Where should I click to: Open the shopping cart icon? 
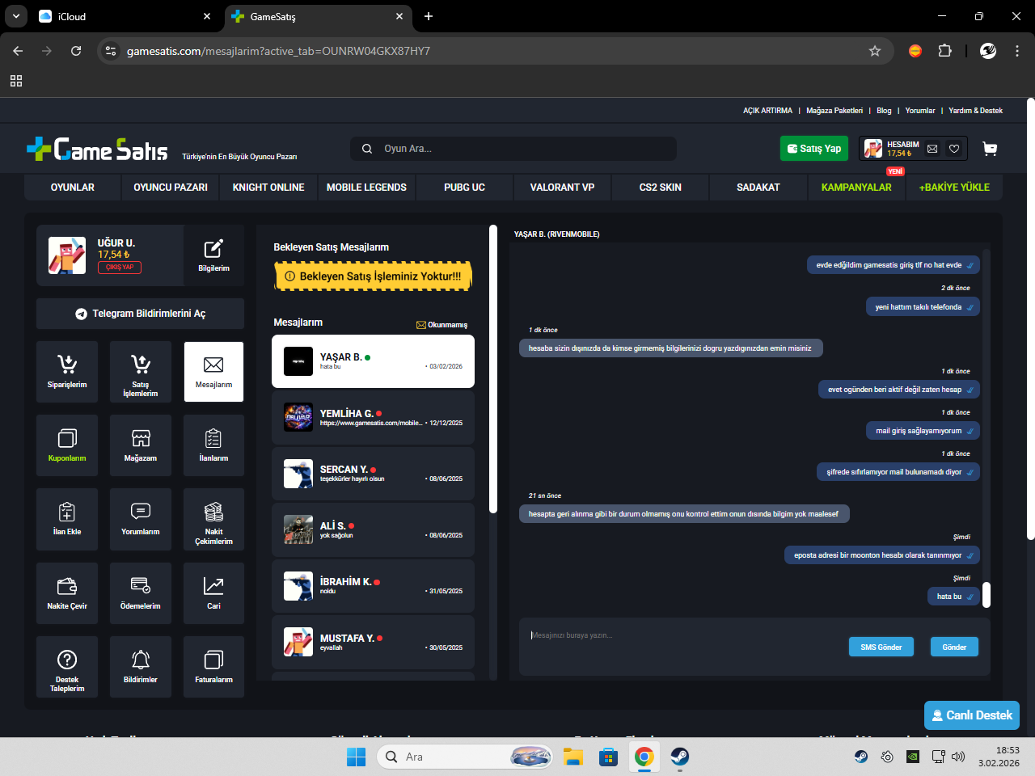point(990,149)
